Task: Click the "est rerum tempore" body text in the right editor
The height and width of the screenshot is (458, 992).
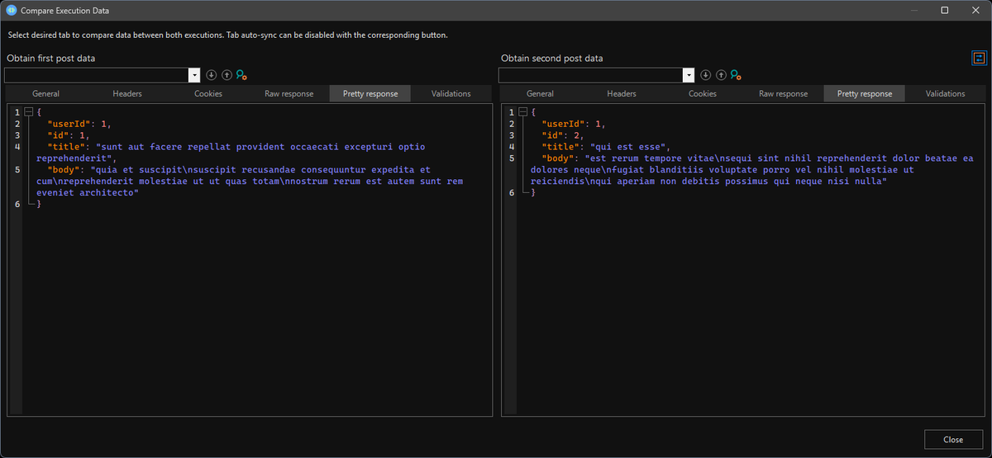Action: point(752,169)
